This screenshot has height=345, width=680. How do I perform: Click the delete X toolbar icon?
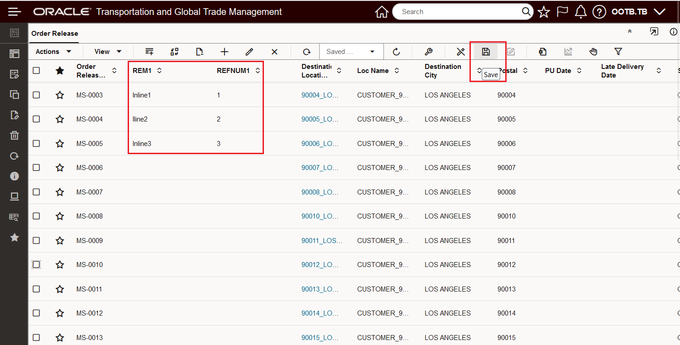(274, 52)
